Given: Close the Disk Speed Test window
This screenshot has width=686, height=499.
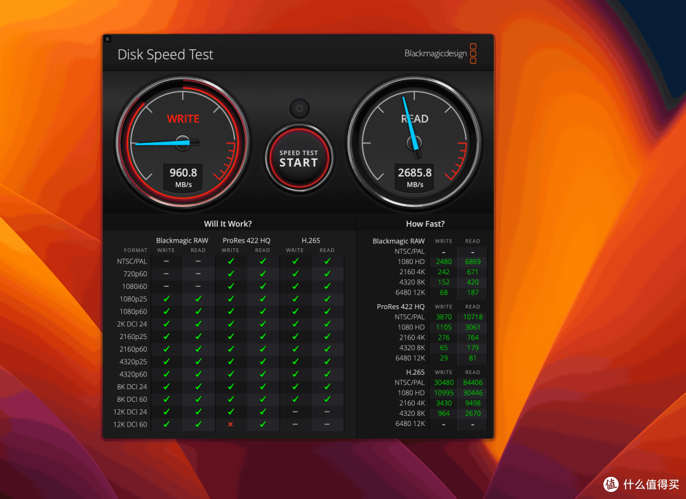Looking at the screenshot, I should (107, 39).
